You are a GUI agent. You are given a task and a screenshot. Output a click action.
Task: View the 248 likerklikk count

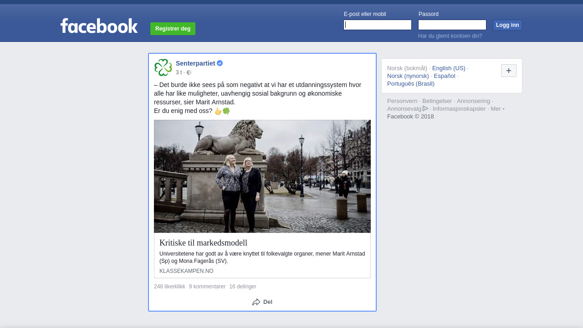[169, 287]
